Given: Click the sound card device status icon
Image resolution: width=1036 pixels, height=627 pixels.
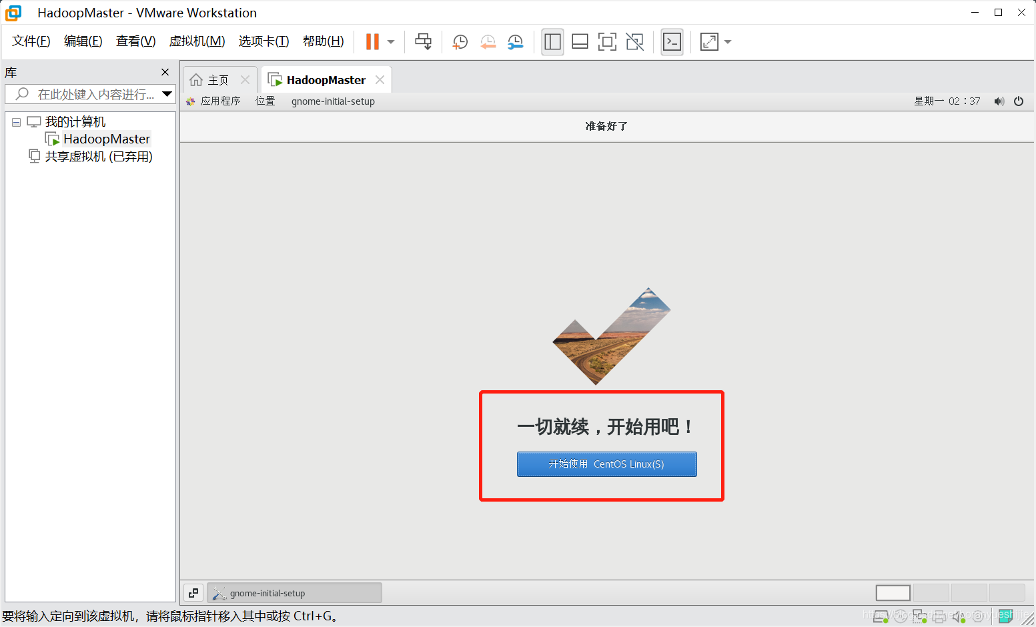Looking at the screenshot, I should pos(959,616).
